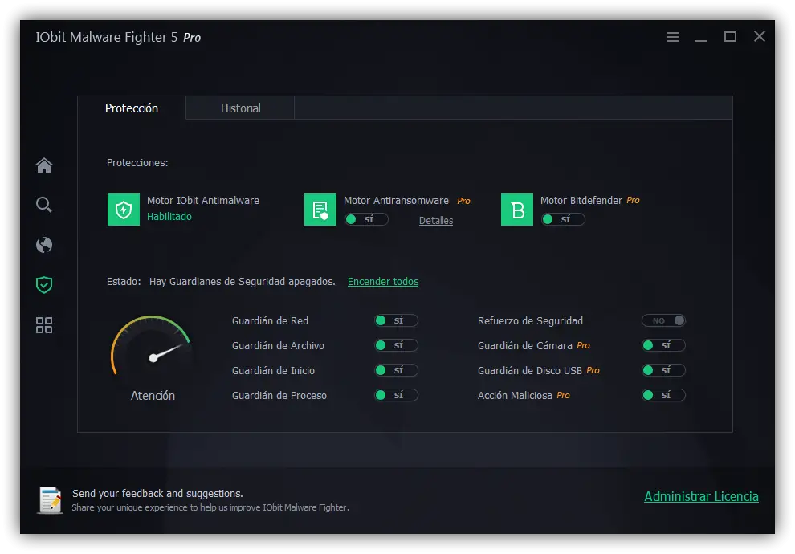Click the Atención status gauge
Screen dimensions: 795x554
151,351
